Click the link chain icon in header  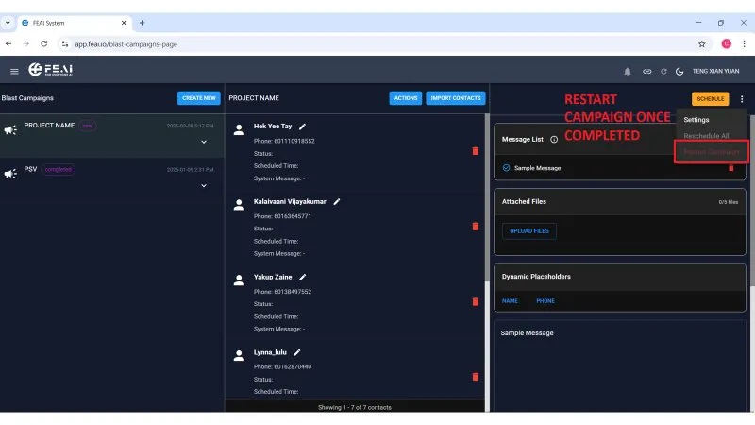pyautogui.click(x=647, y=72)
